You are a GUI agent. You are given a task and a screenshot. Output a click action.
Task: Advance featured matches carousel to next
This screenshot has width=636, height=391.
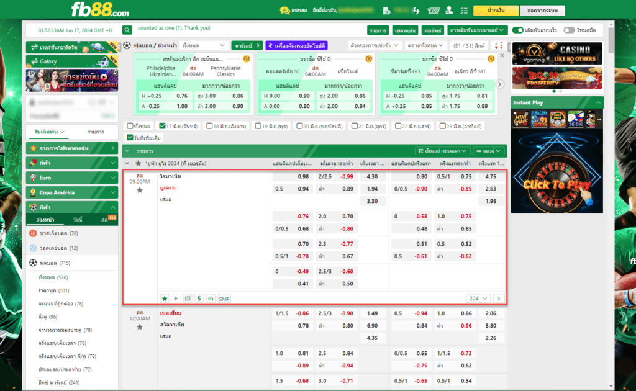[500, 84]
